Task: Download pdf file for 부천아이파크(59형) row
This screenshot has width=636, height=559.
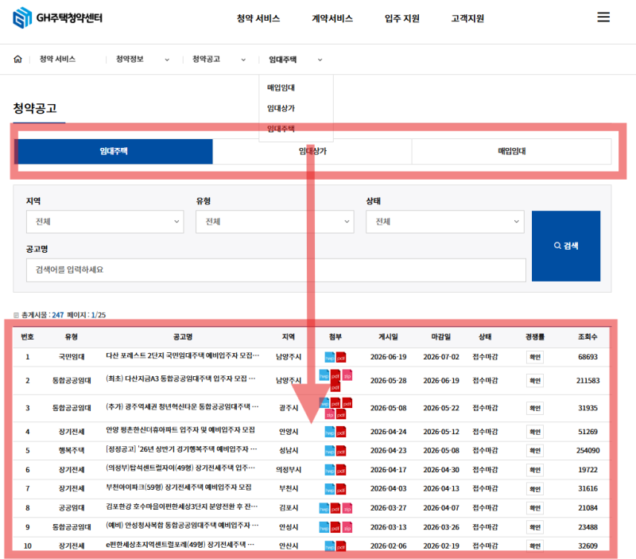Action: click(341, 489)
